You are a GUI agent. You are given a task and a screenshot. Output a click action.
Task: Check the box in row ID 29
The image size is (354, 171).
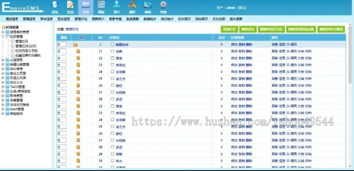coord(112,154)
